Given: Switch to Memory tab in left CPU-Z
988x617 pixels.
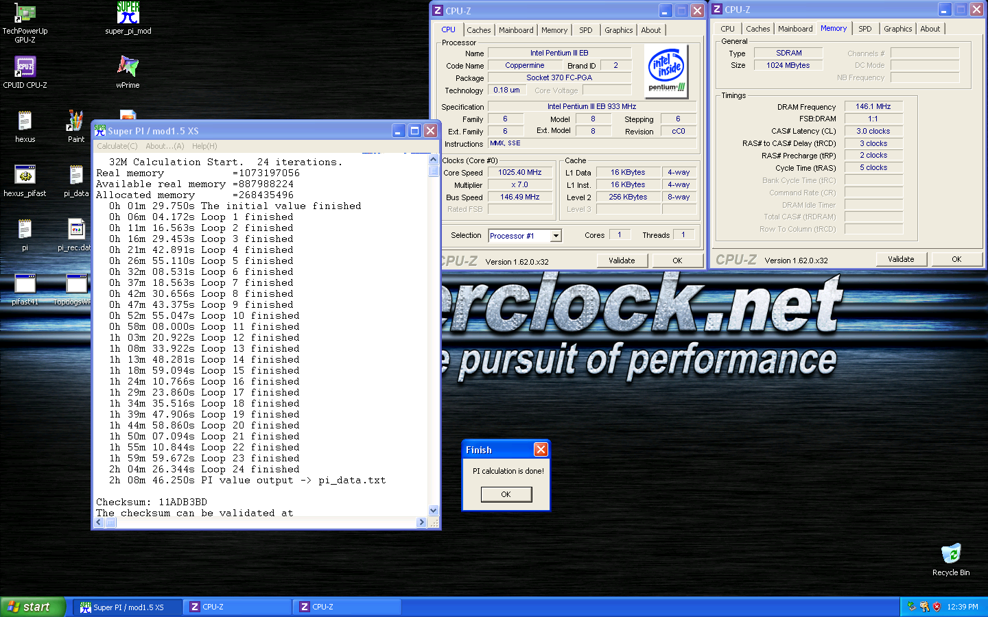Looking at the screenshot, I should [554, 30].
